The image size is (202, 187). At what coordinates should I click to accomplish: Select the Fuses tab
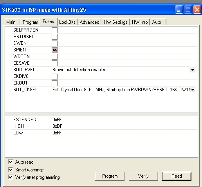coord(49,21)
